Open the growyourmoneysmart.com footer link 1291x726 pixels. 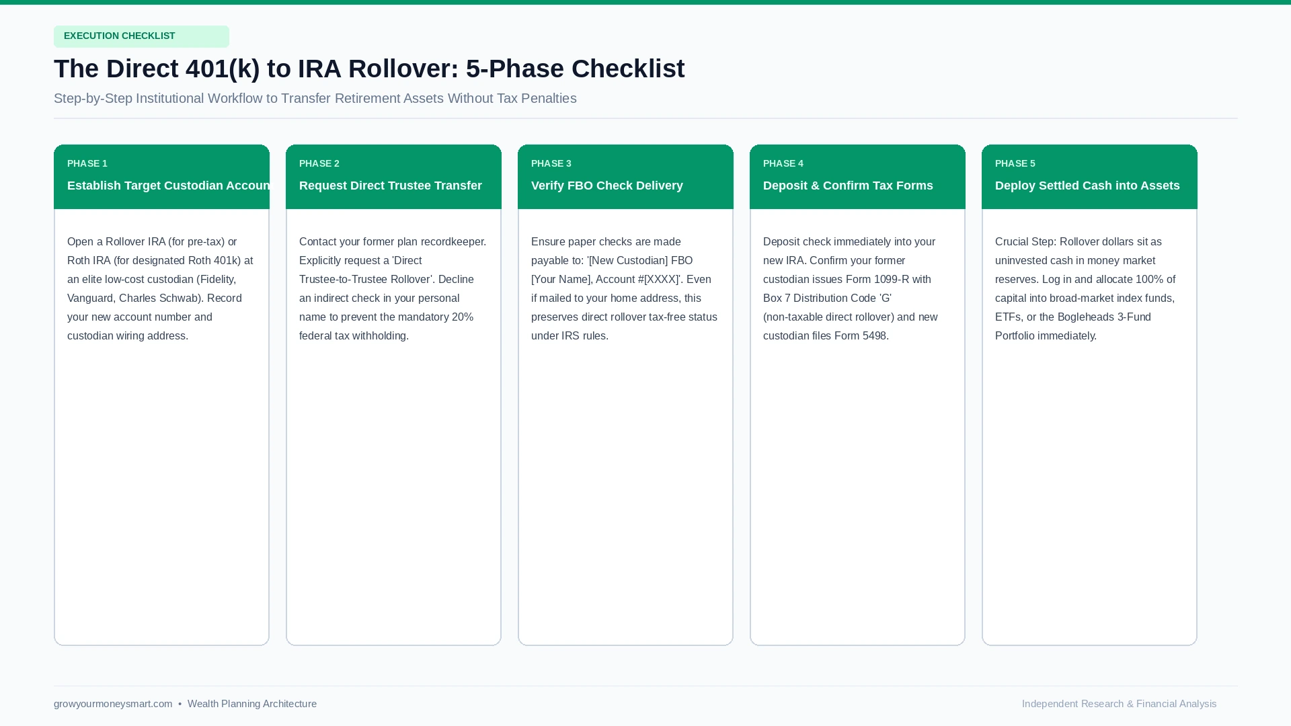coord(113,704)
